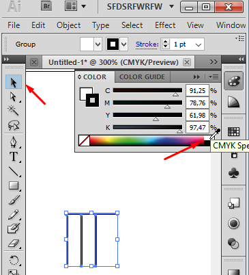Click the Stroke link
Viewport: 249px width, 275px height.
click(x=147, y=44)
